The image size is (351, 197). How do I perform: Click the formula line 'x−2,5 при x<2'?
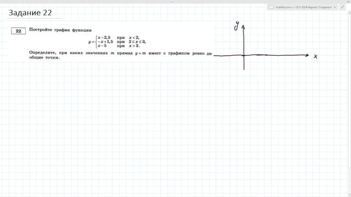pos(118,38)
